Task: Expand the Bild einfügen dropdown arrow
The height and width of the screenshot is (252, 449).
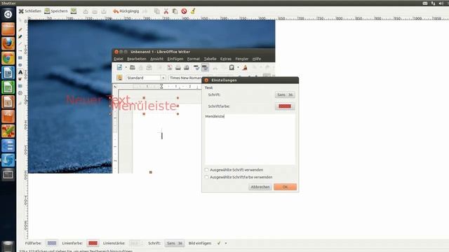Action: pyautogui.click(x=226, y=243)
